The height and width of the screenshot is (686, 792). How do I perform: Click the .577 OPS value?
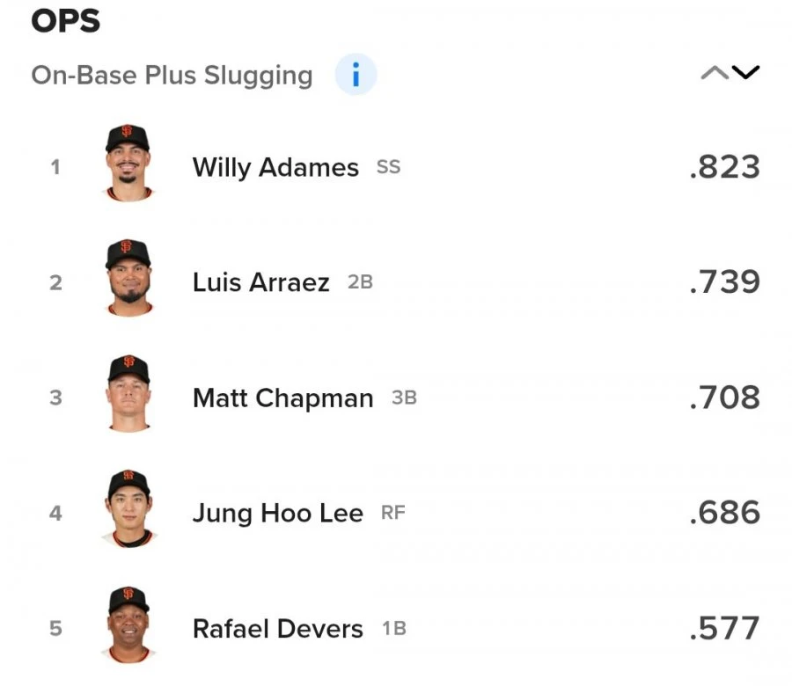(724, 629)
